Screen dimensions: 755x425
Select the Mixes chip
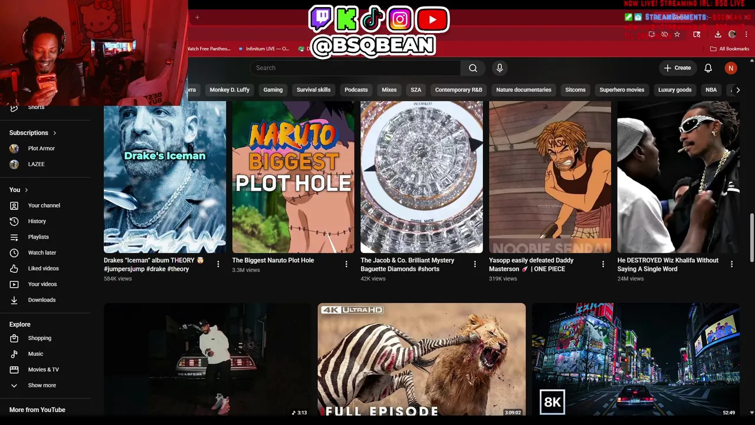pyautogui.click(x=389, y=90)
